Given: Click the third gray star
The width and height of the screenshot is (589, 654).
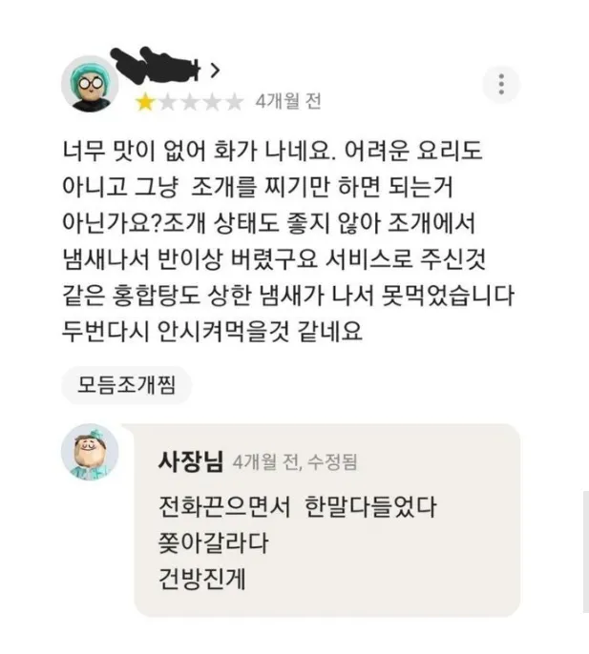Looking at the screenshot, I should tap(190, 102).
